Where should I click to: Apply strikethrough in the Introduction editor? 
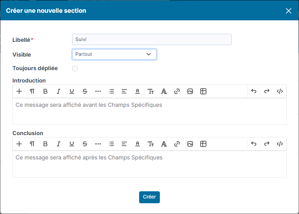tap(85, 91)
